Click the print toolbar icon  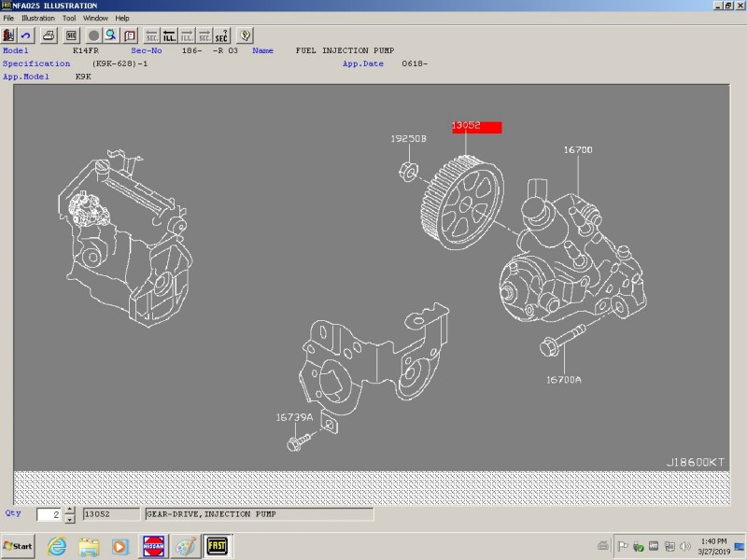pos(49,35)
